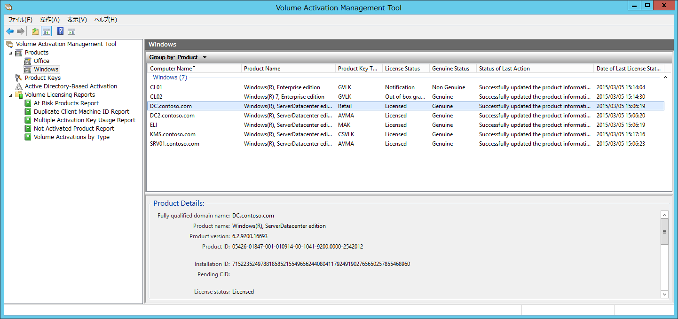Go up one level with the folder icon
This screenshot has width=678, height=319.
pyautogui.click(x=35, y=31)
